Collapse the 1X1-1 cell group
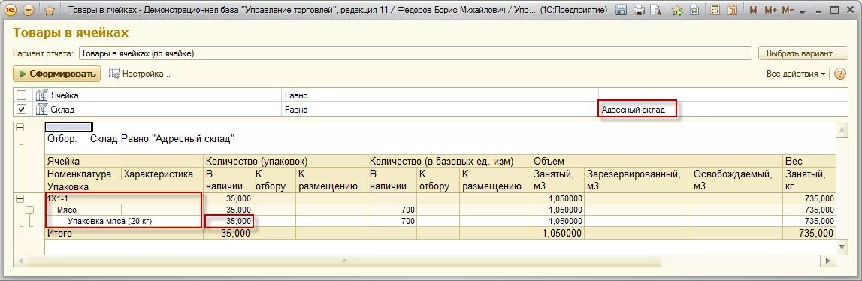The height and width of the screenshot is (281, 862). (x=20, y=198)
